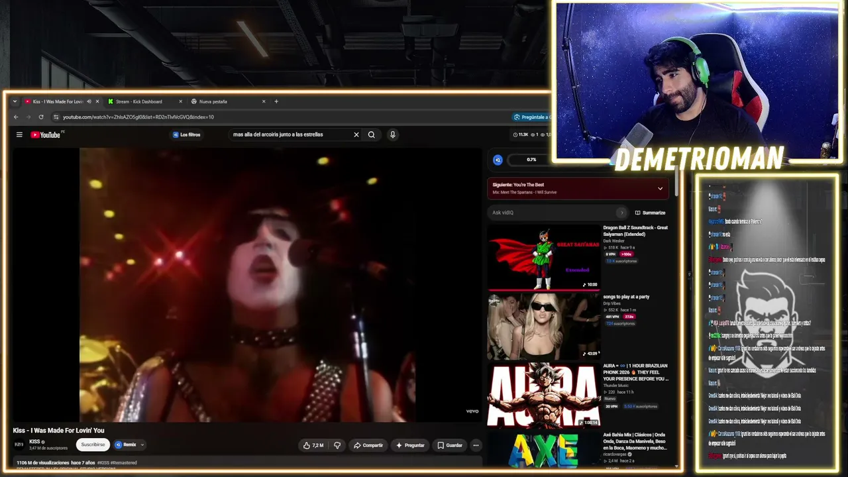Image resolution: width=848 pixels, height=477 pixels.
Task: Dislike the Kiss video
Action: pyautogui.click(x=337, y=445)
